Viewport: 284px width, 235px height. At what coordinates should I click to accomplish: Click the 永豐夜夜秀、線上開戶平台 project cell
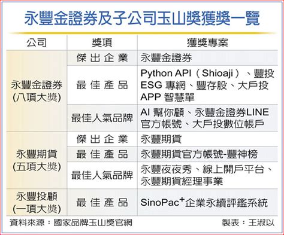tap(207, 175)
